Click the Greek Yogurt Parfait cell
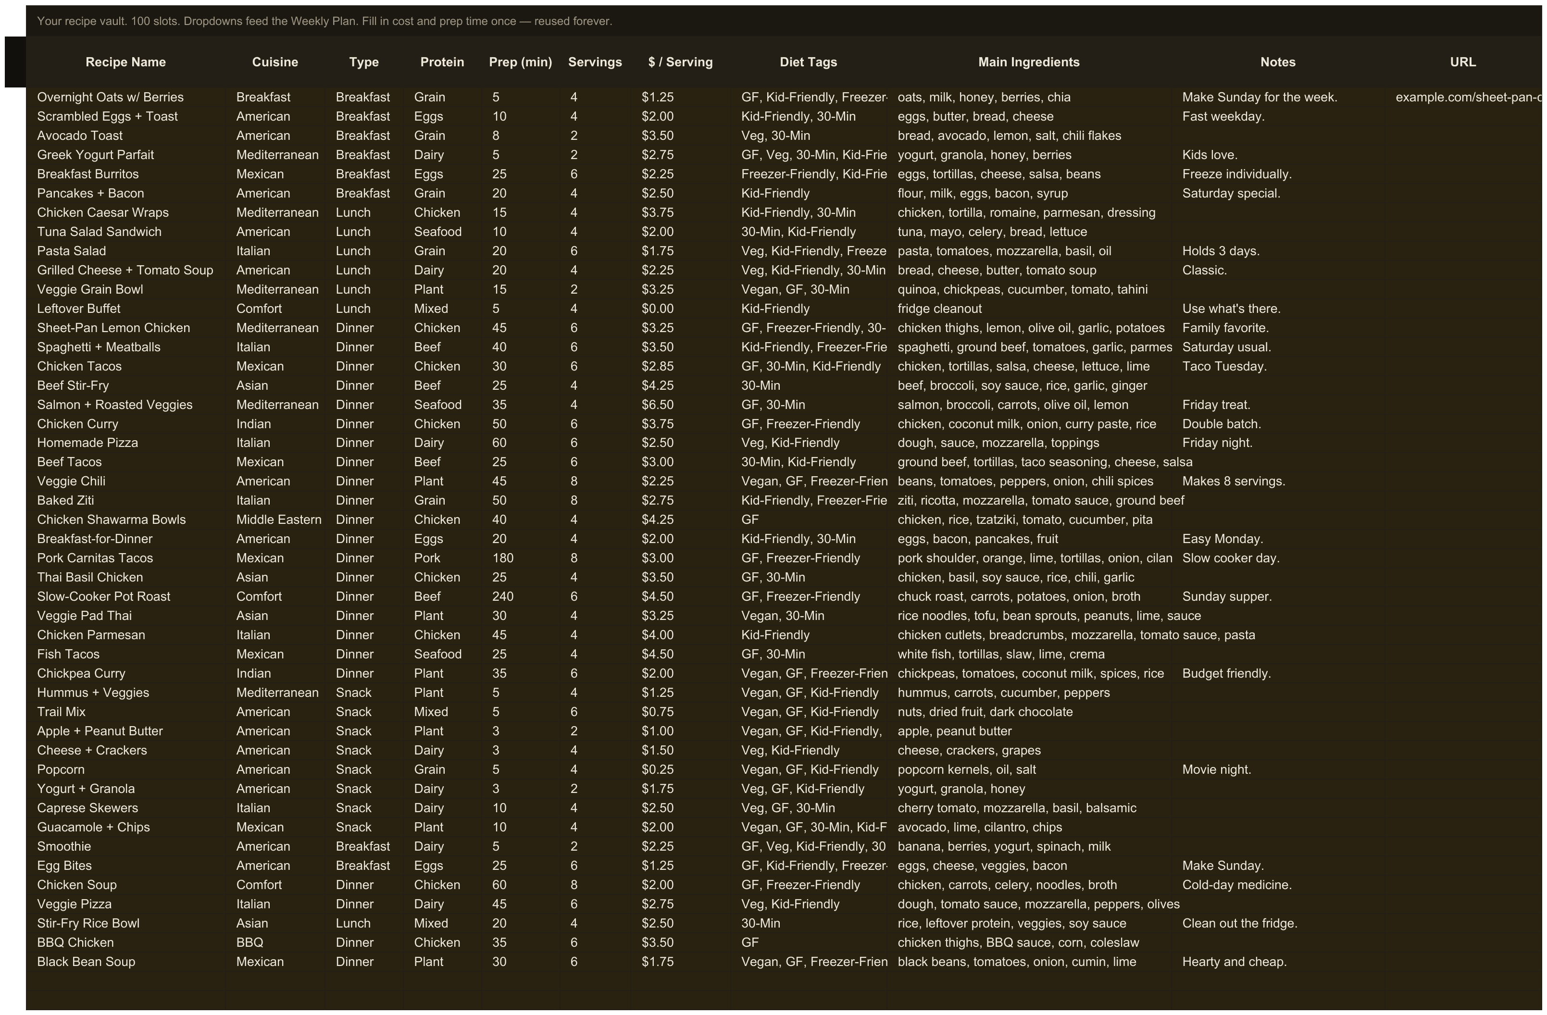Screen dimensions: 1547x1015 (x=125, y=155)
